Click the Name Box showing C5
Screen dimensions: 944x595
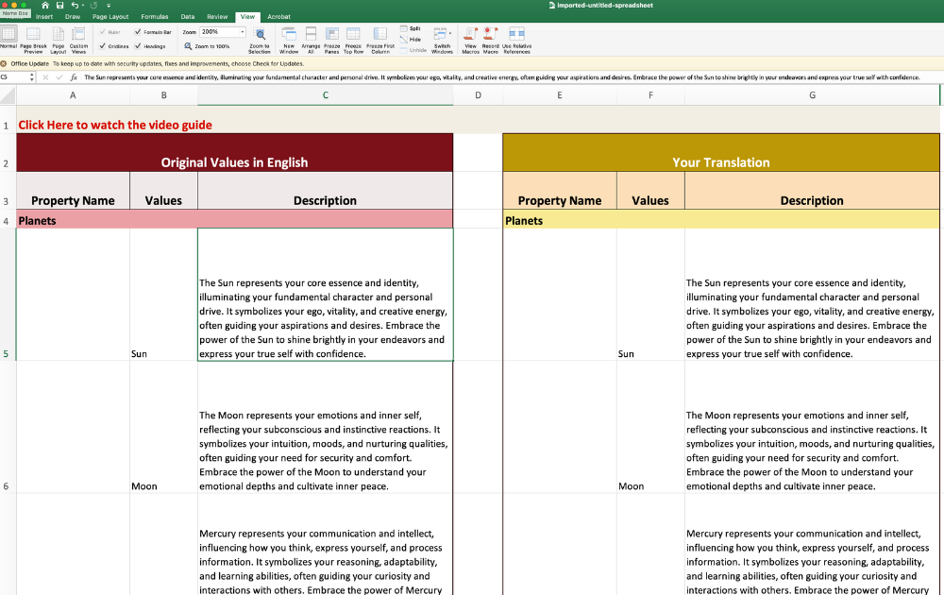(14, 77)
